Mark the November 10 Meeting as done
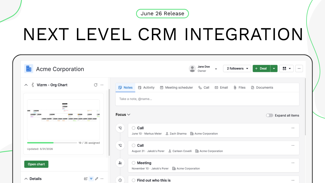The width and height of the screenshot is (325, 183). pyautogui.click(x=134, y=163)
